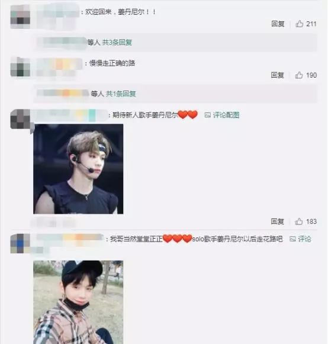Reply to the 欢迎回来，姜丹尼尔 comment
The width and height of the screenshot is (328, 344).
[278, 24]
